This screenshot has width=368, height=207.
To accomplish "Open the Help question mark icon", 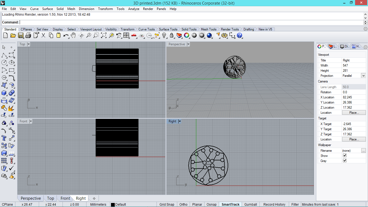I will click(239, 35).
